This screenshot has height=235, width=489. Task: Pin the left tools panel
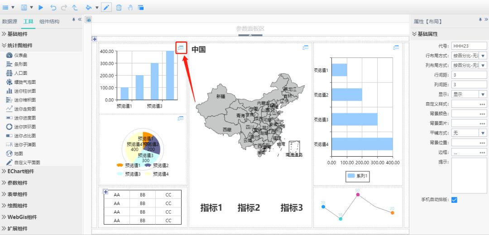click(74, 20)
